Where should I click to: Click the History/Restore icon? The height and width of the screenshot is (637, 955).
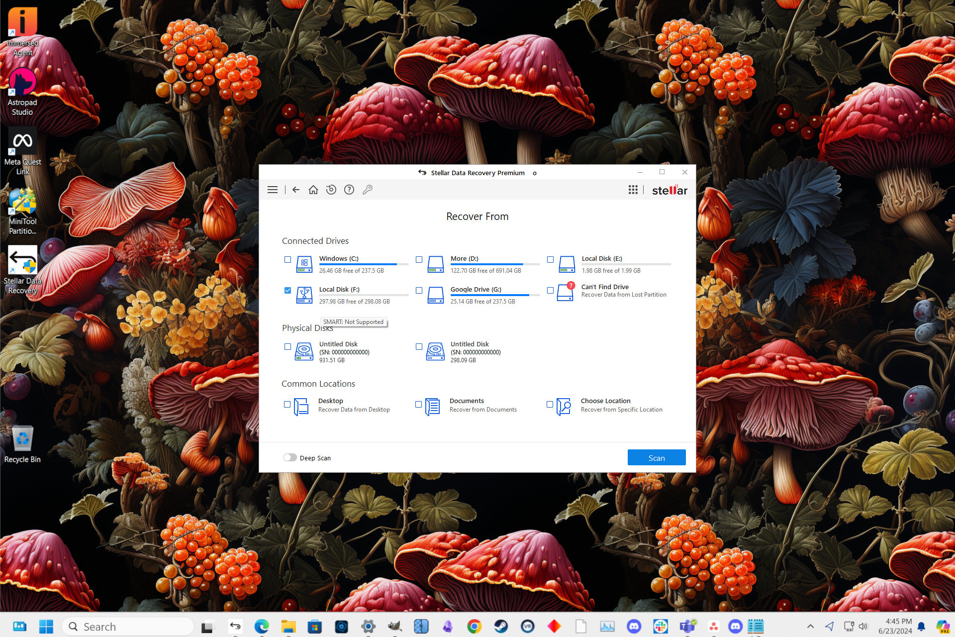(331, 189)
